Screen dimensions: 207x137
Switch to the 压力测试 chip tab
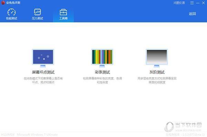(37, 14)
